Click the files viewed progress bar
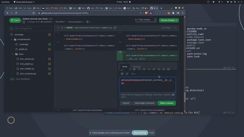This screenshot has width=244, height=137. coord(146,22)
